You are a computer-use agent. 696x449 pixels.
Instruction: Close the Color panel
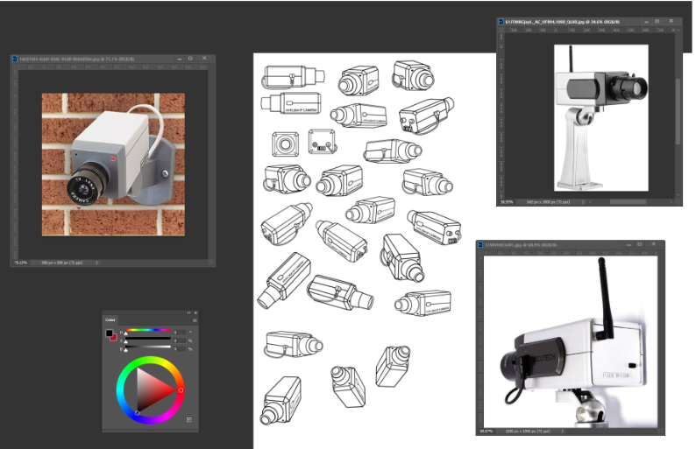click(195, 312)
